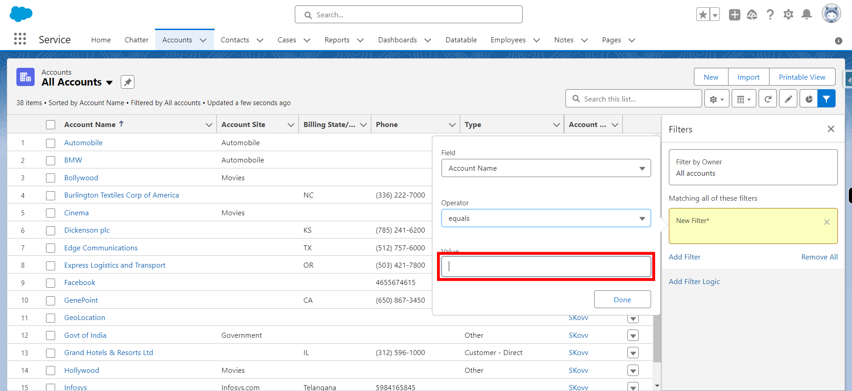Open the Operator dropdown showing equals
This screenshot has height=391, width=852.
546,218
